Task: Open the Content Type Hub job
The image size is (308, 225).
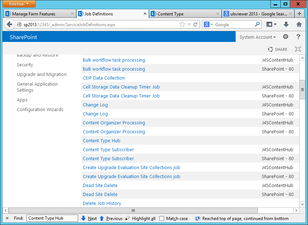Action: click(101, 141)
